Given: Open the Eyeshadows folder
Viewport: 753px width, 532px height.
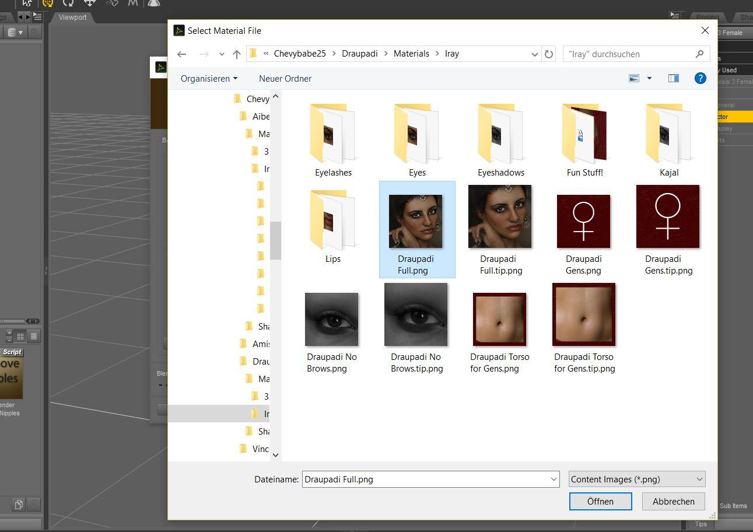Looking at the screenshot, I should tap(501, 141).
